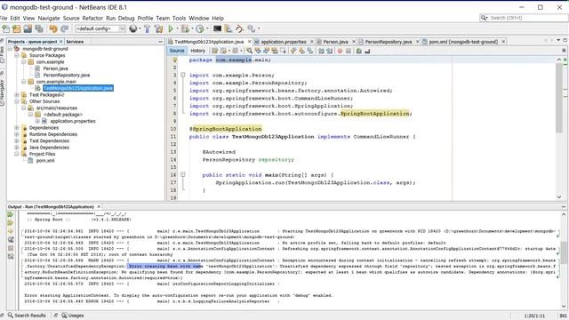Minimize the Projects panel
Screen dimensions: 569x320
click(x=160, y=42)
